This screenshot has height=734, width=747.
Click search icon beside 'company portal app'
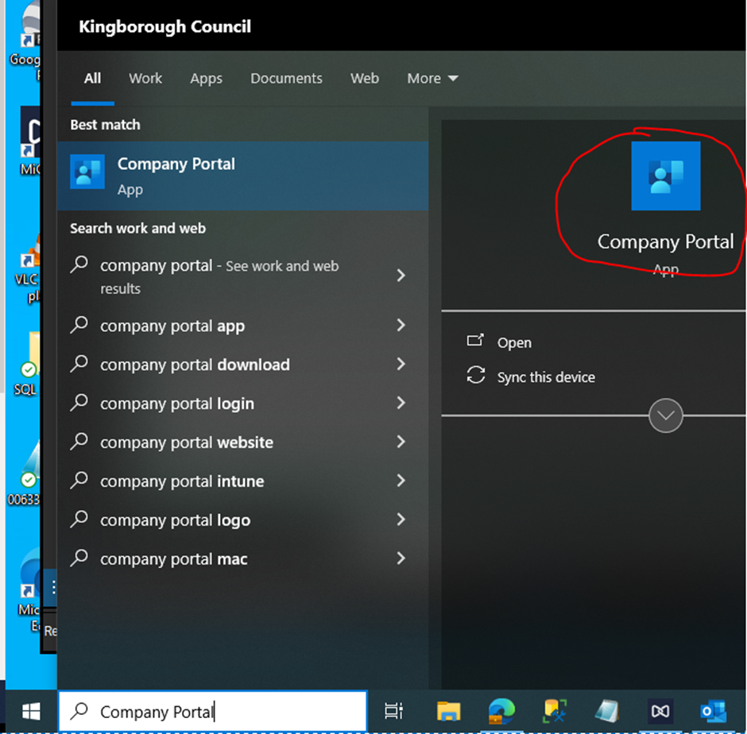coord(79,325)
